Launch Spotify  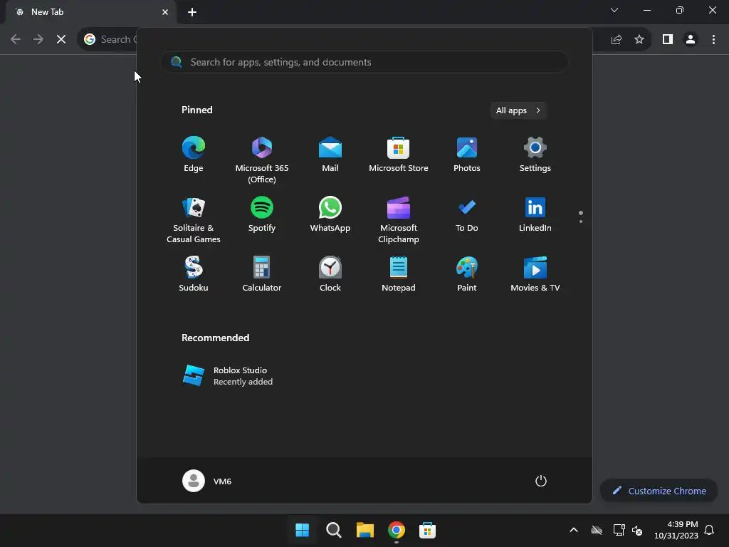262,214
